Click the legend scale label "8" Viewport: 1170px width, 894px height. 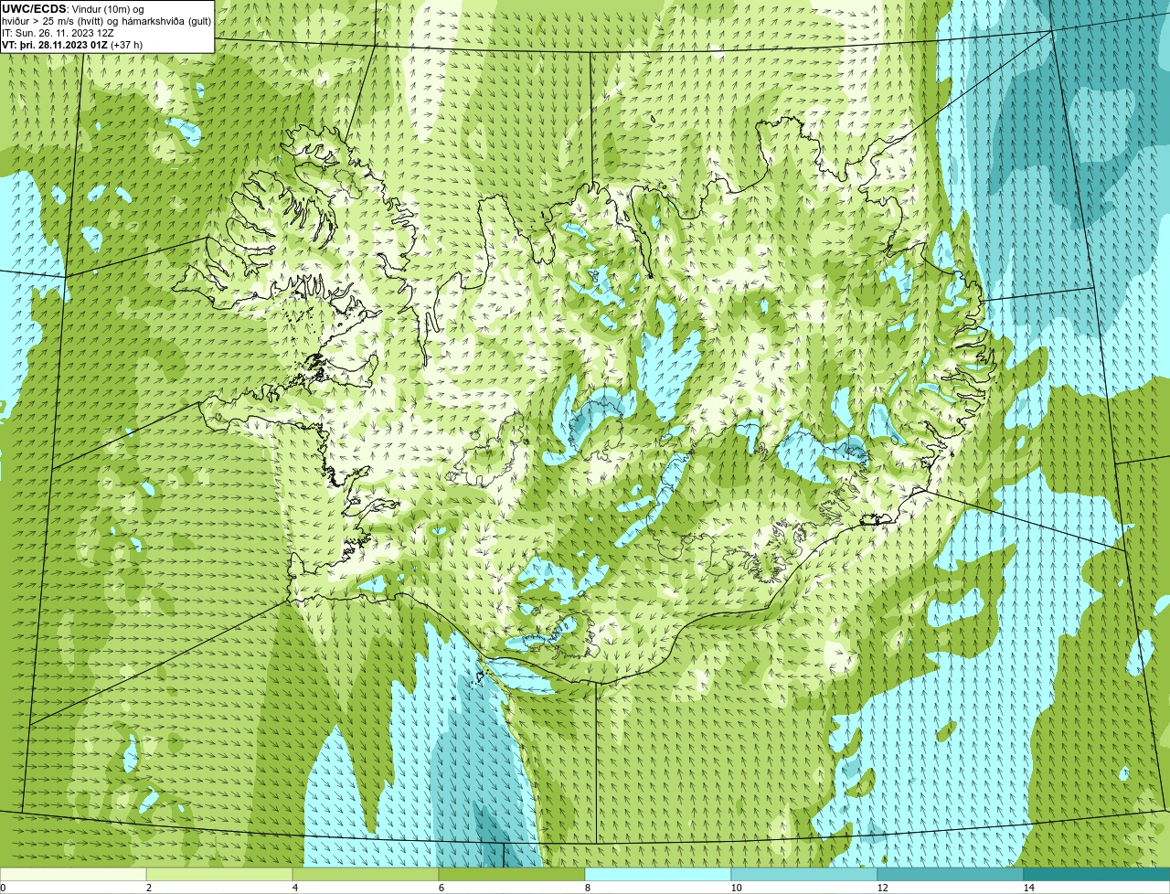[x=587, y=888]
